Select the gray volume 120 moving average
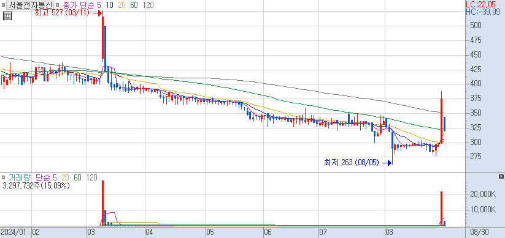Viewport: 505px width, 238px height. pos(92,177)
